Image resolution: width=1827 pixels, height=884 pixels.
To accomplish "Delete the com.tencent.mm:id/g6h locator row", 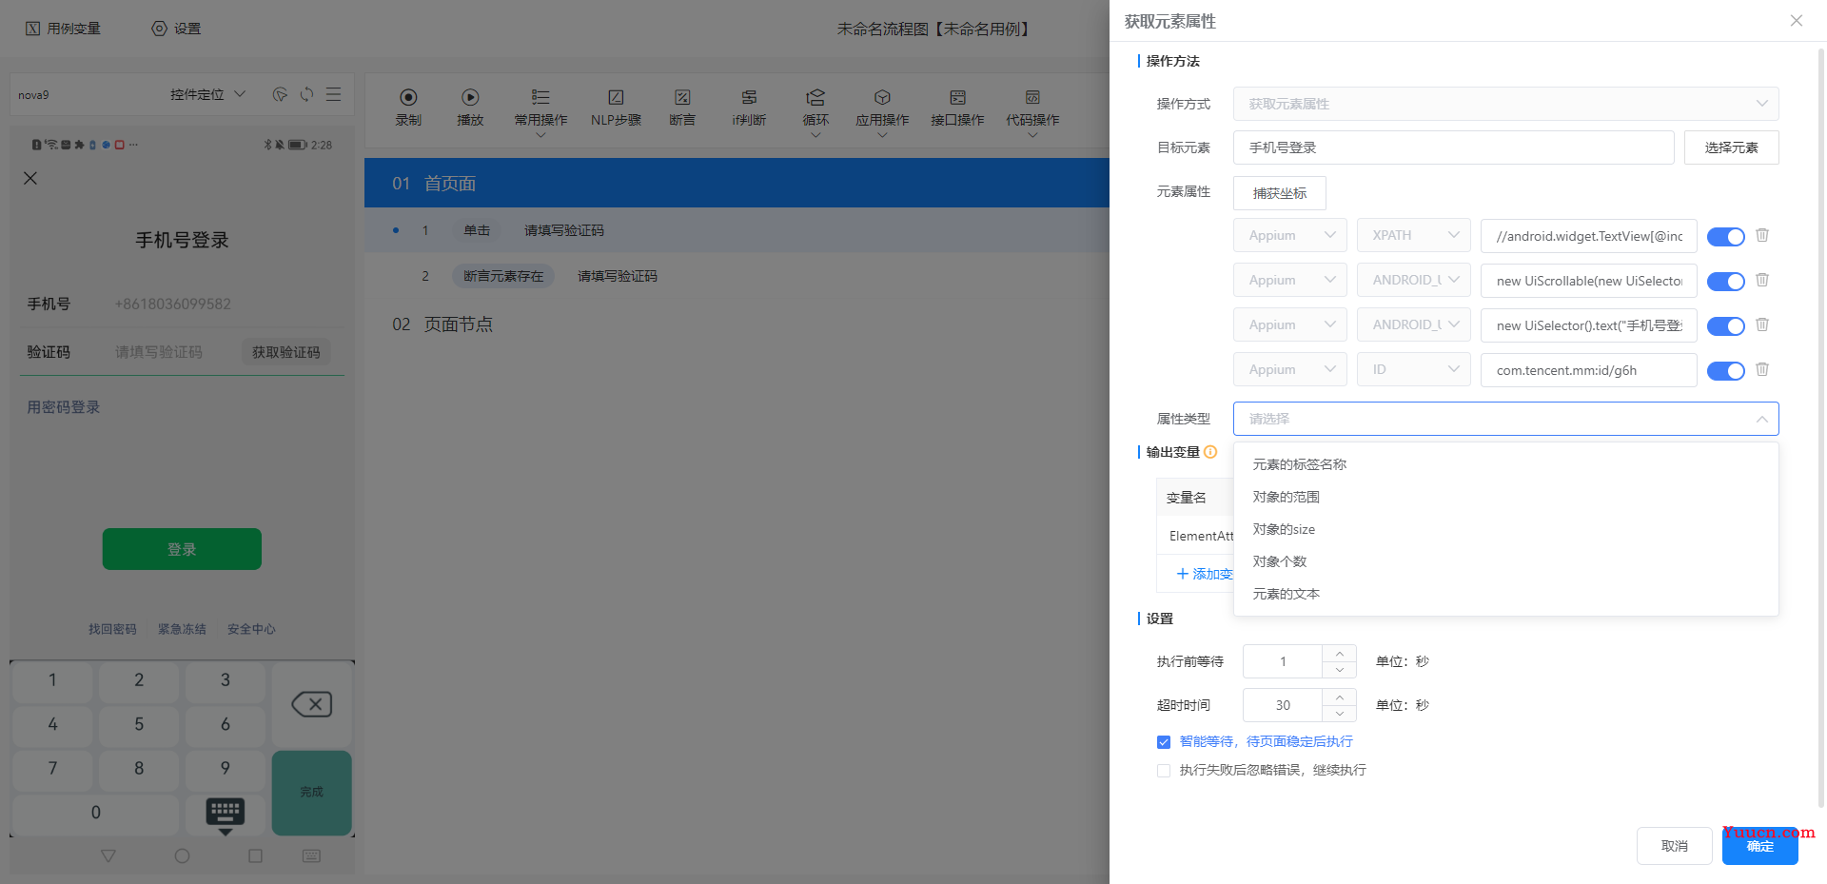I will (x=1762, y=369).
